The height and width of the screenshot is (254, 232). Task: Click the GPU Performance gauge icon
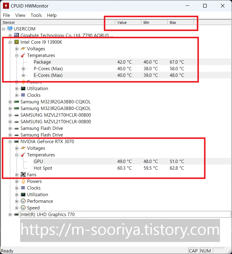[23, 201]
